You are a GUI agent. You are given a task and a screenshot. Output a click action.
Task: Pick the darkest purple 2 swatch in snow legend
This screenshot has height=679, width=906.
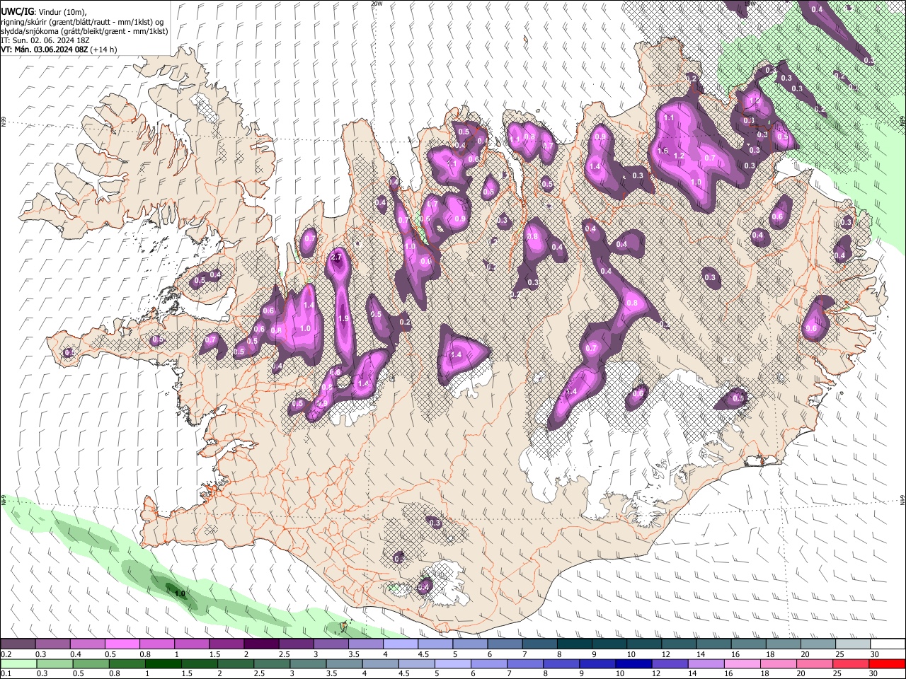[x=261, y=644]
